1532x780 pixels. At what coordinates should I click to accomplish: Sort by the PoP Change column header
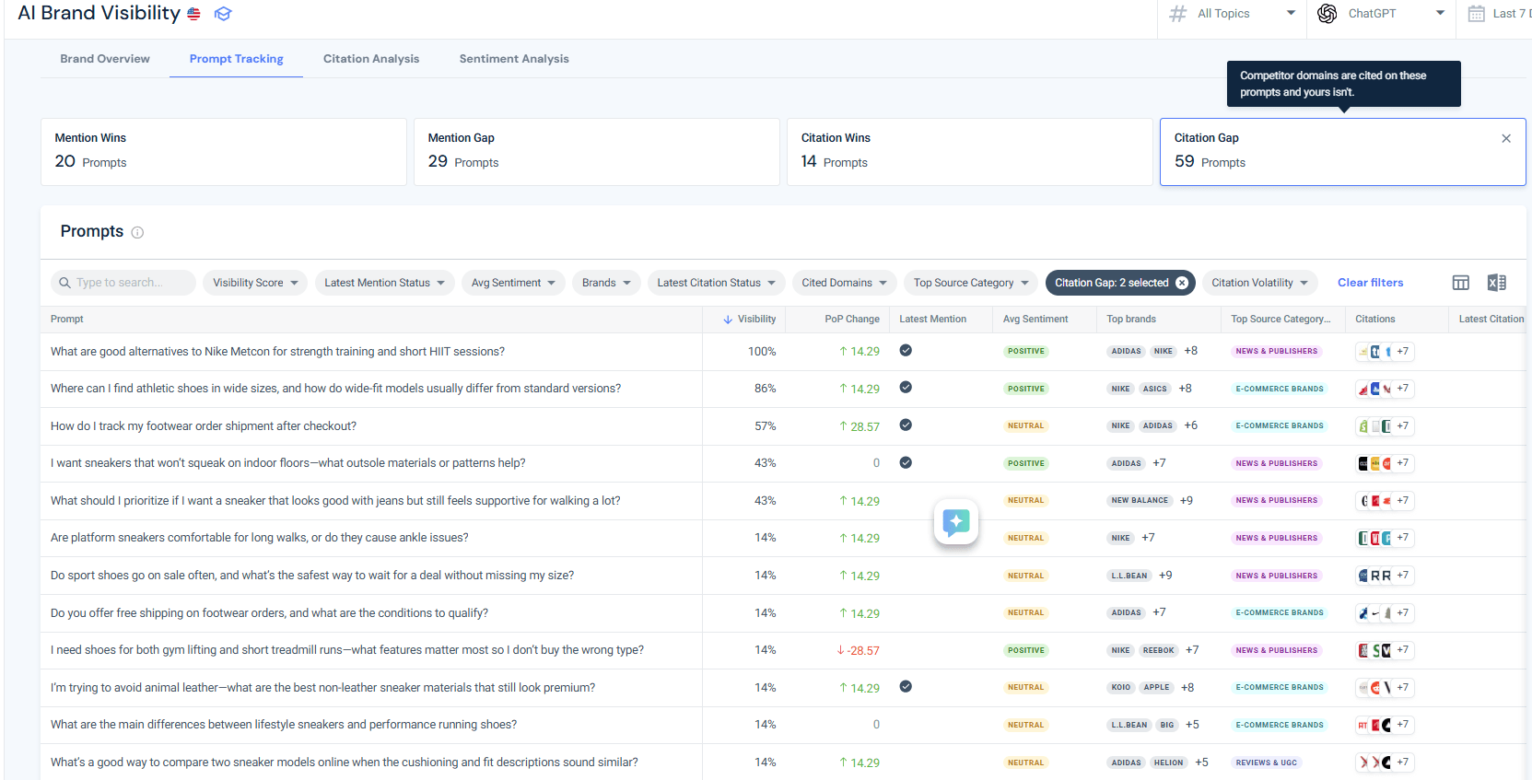pyautogui.click(x=852, y=320)
